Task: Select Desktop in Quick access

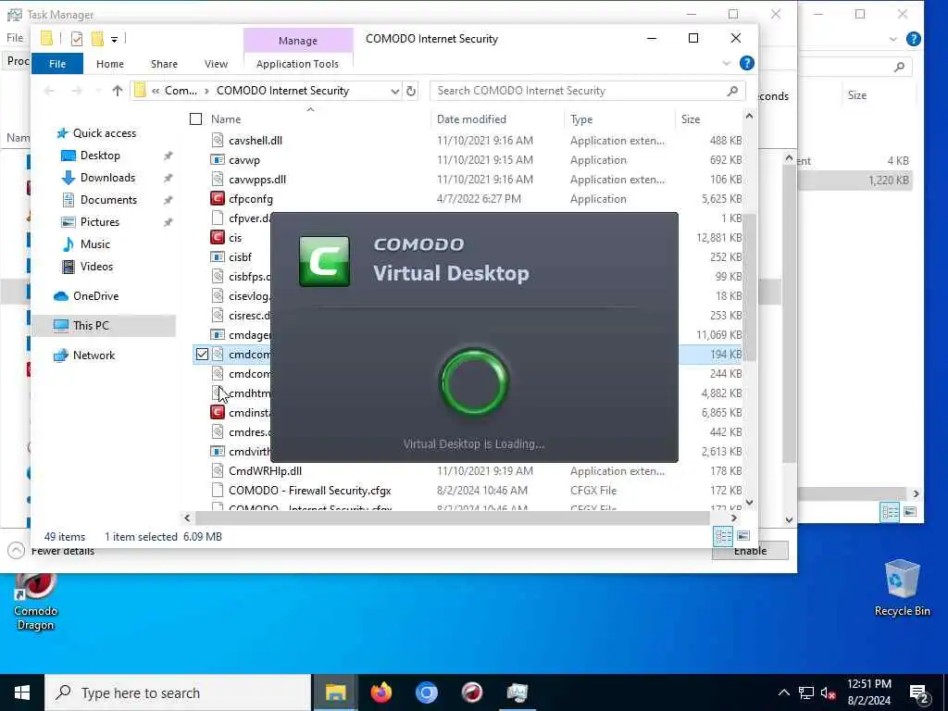Action: [x=100, y=156]
